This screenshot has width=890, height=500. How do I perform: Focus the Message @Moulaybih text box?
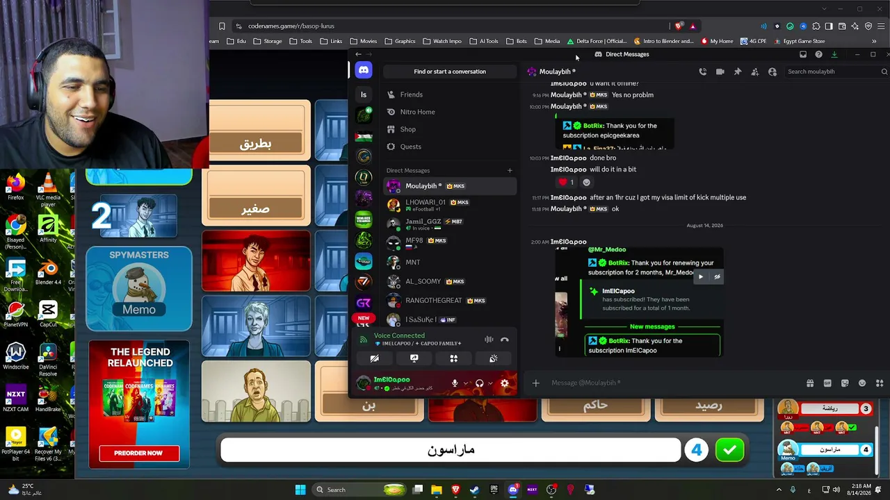coord(674,383)
